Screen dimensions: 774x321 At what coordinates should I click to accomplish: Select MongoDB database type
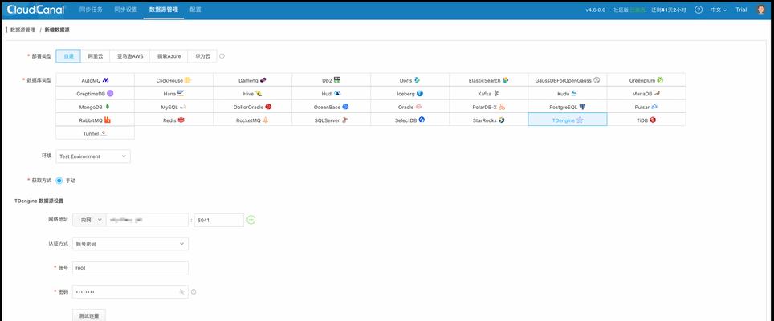click(95, 107)
